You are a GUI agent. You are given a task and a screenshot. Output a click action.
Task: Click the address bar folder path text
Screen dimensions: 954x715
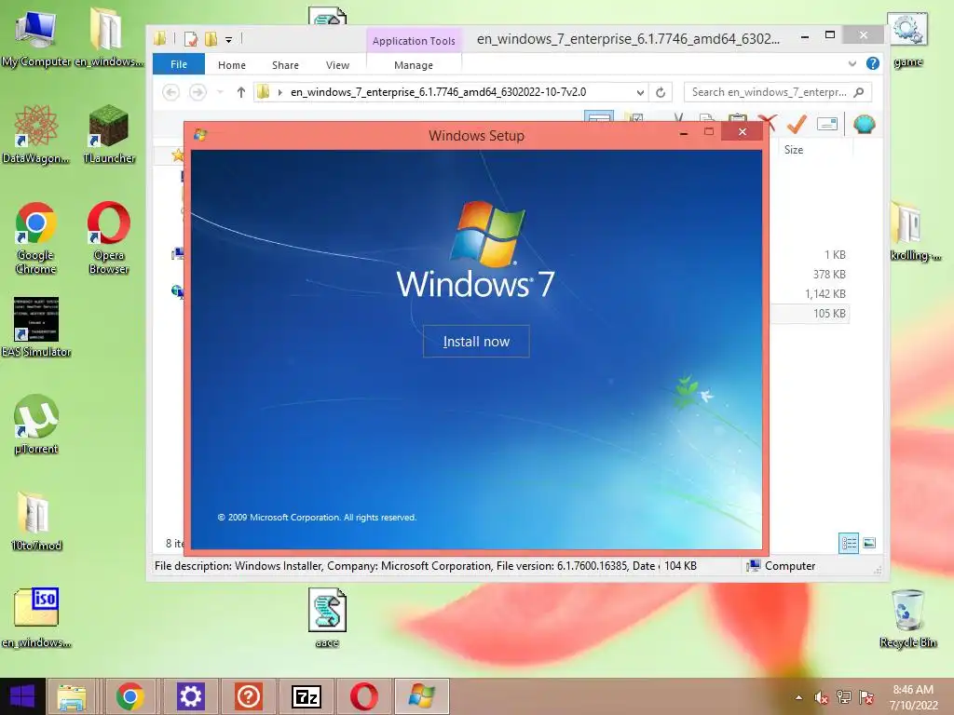tap(438, 92)
